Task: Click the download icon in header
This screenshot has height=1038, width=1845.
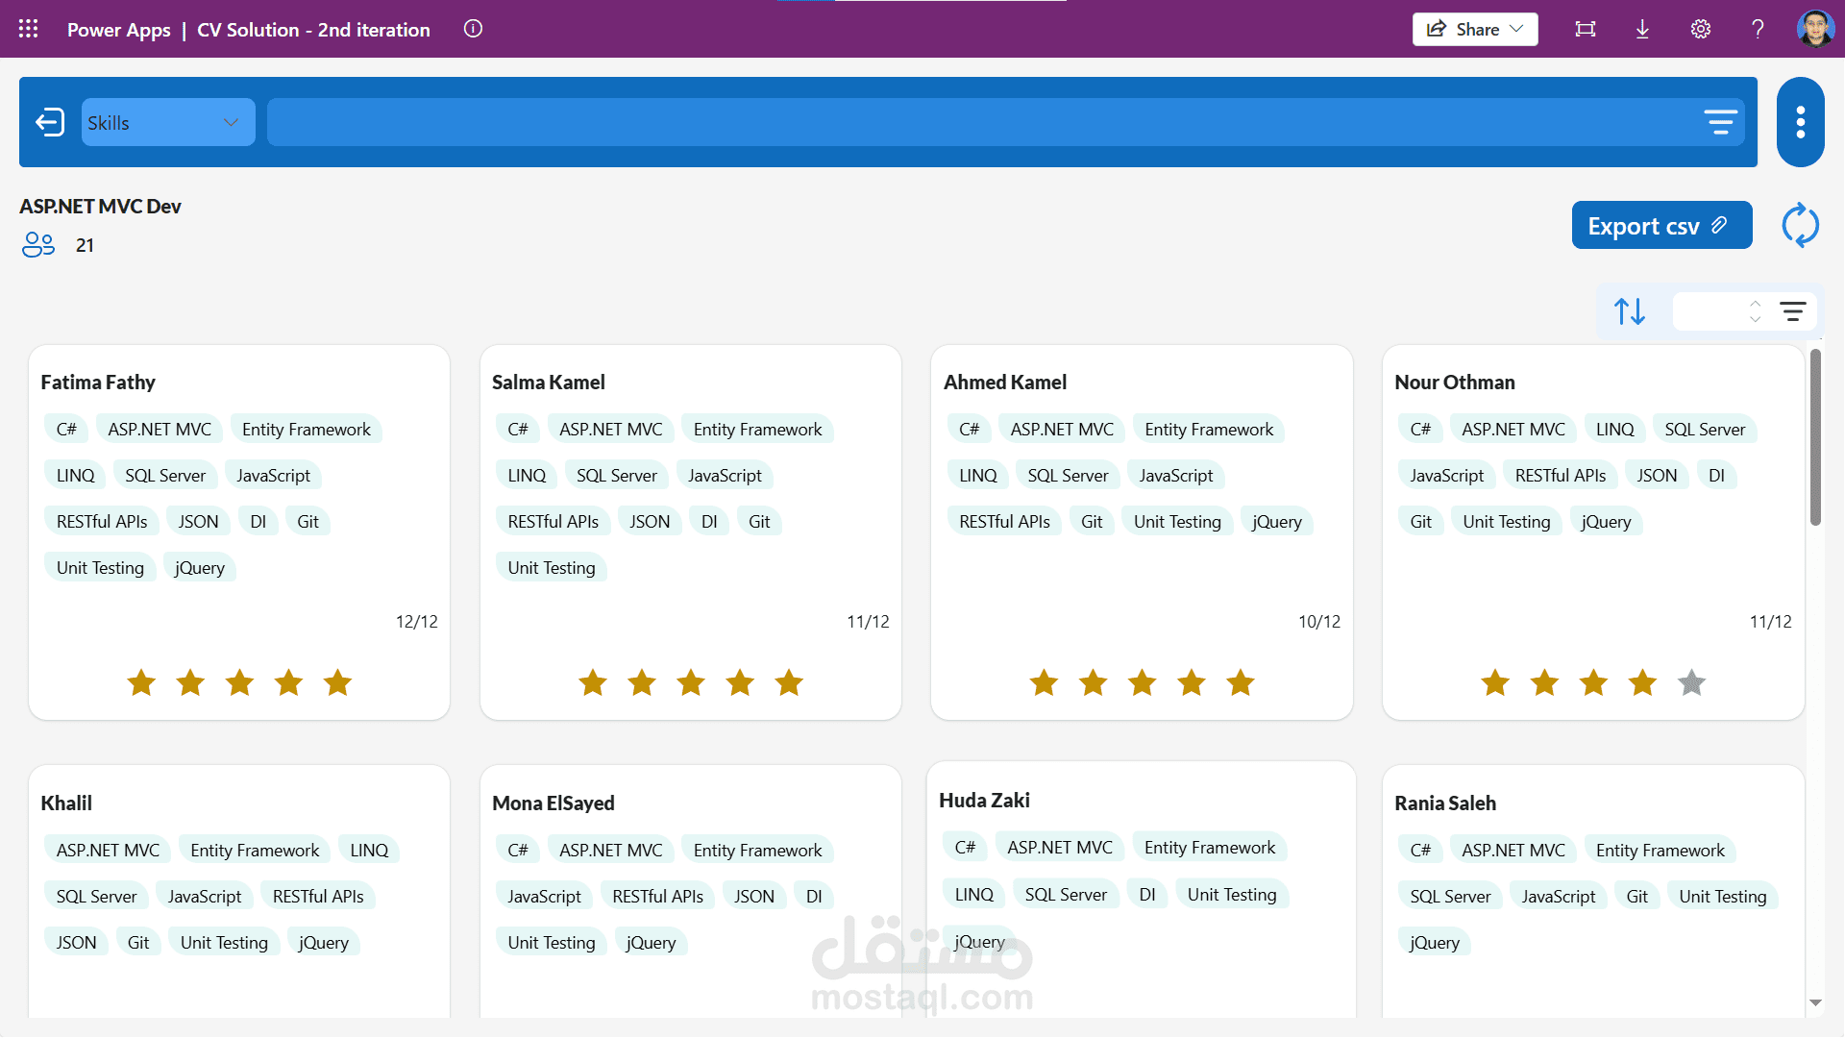Action: click(1642, 29)
